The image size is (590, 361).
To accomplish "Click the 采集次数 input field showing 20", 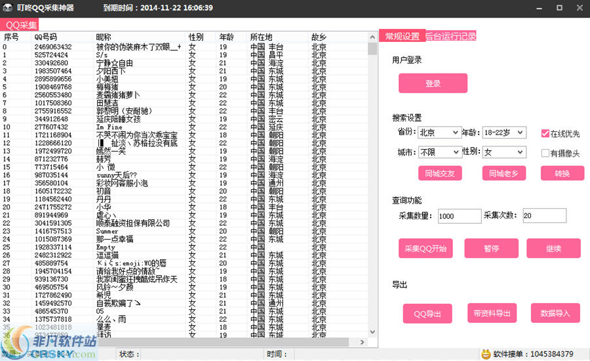I will [x=544, y=215].
